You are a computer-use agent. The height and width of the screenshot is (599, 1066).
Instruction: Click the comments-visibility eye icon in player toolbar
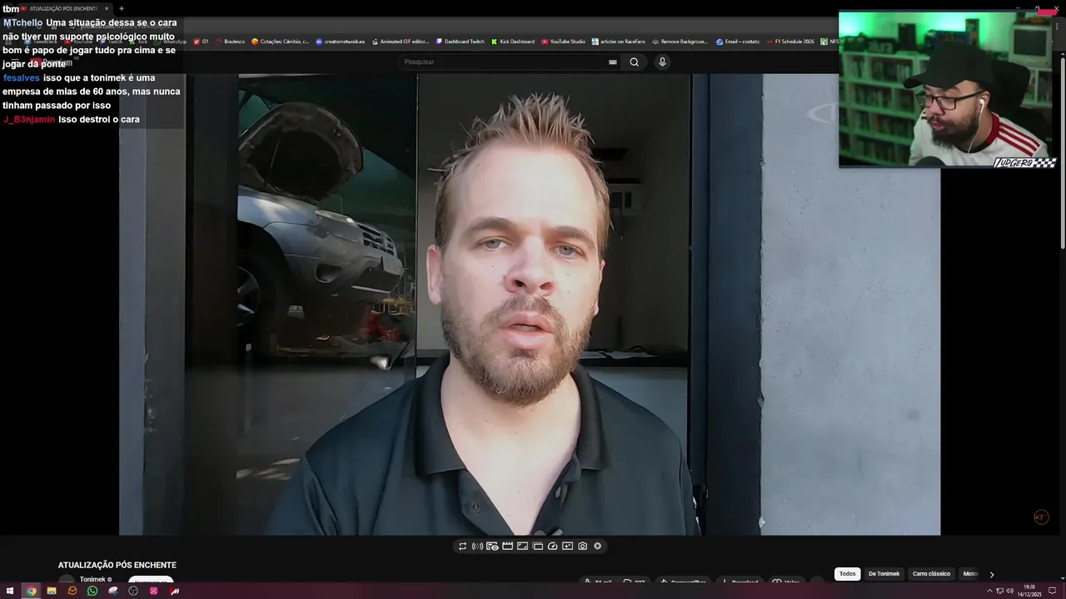point(492,546)
